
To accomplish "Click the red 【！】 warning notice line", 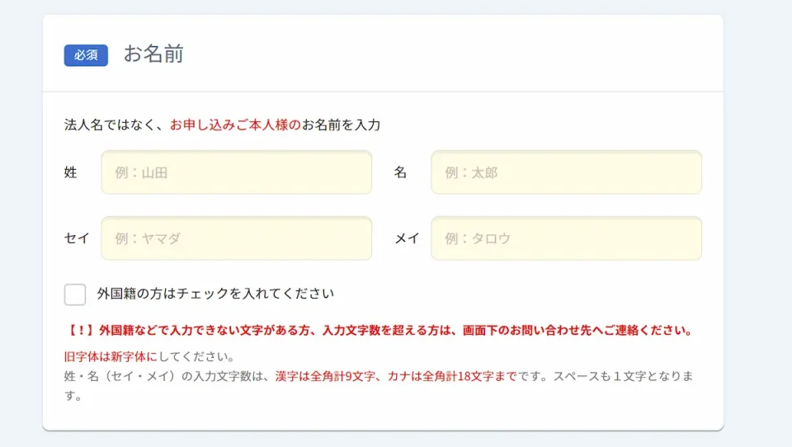I will coord(379,331).
